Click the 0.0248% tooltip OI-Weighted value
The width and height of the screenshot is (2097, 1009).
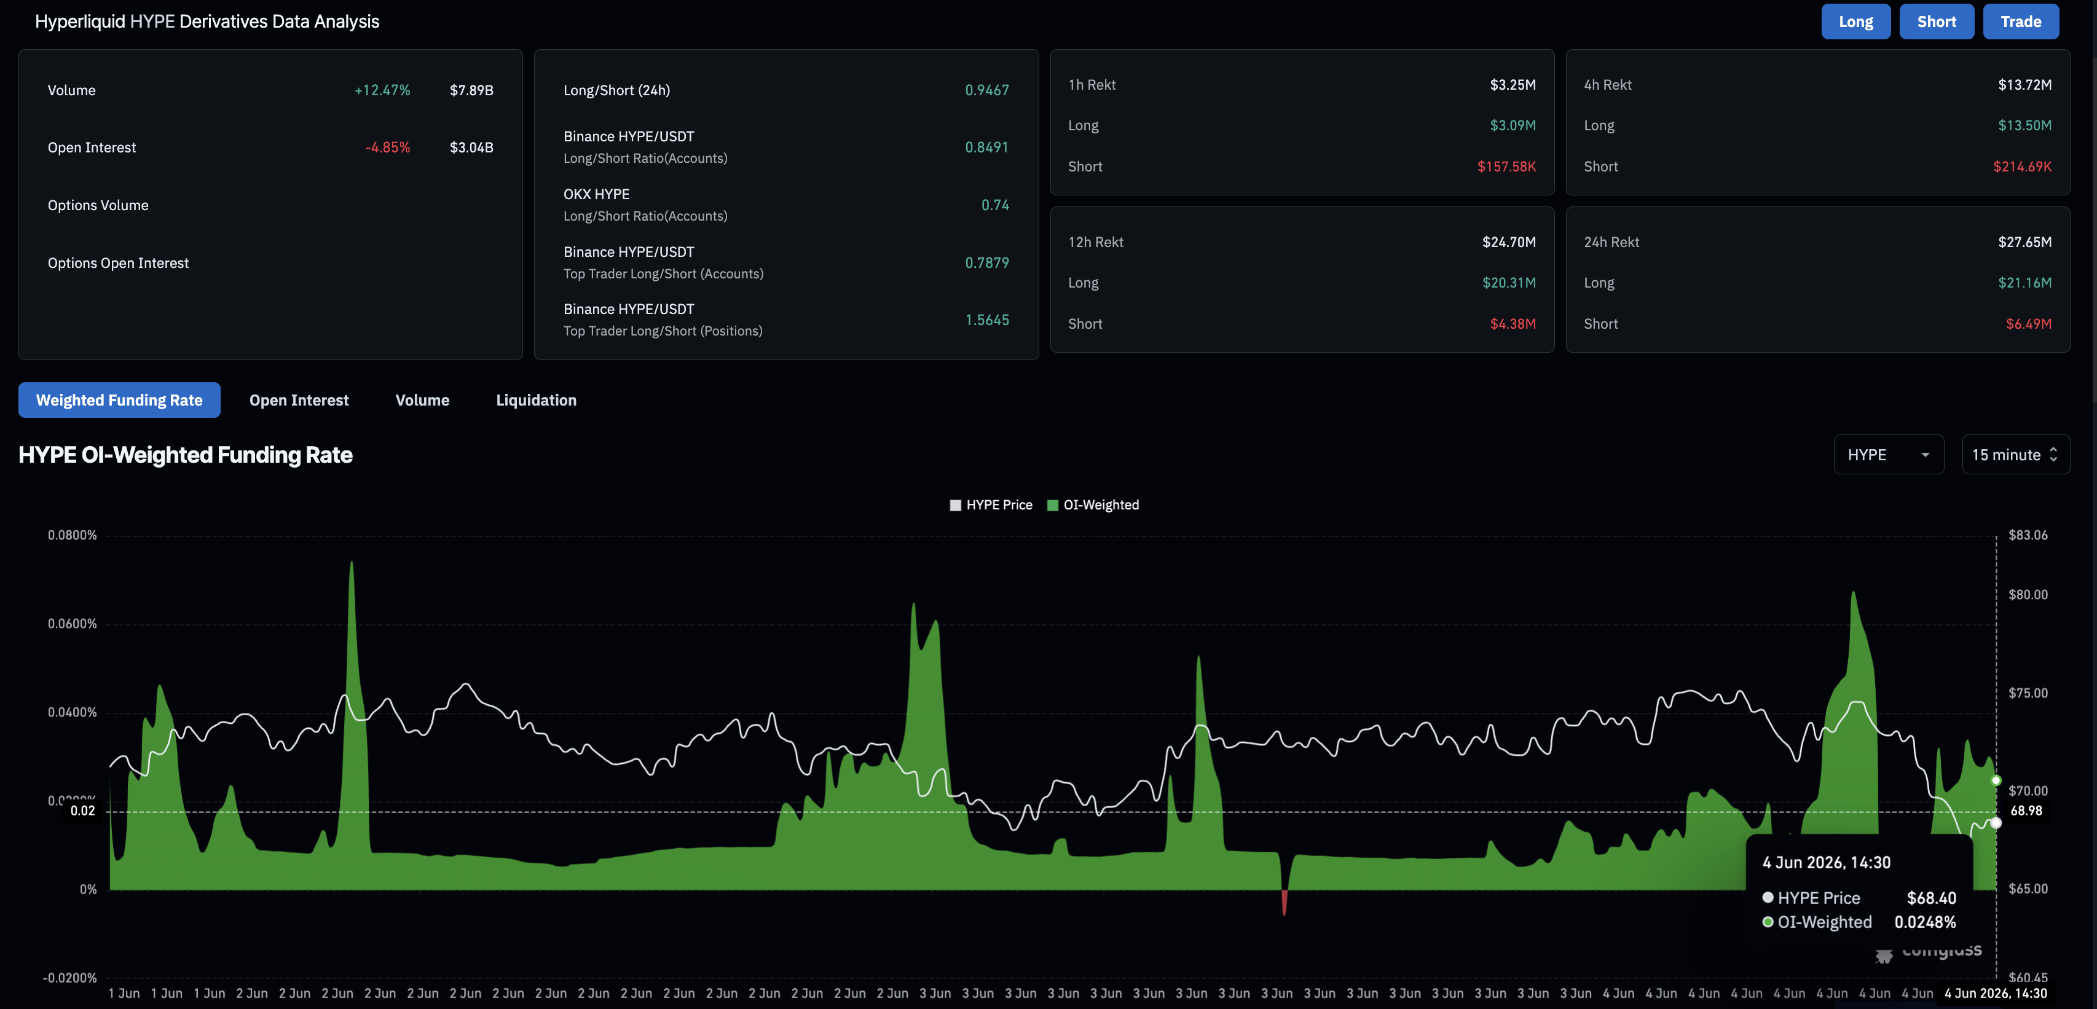(x=1924, y=923)
